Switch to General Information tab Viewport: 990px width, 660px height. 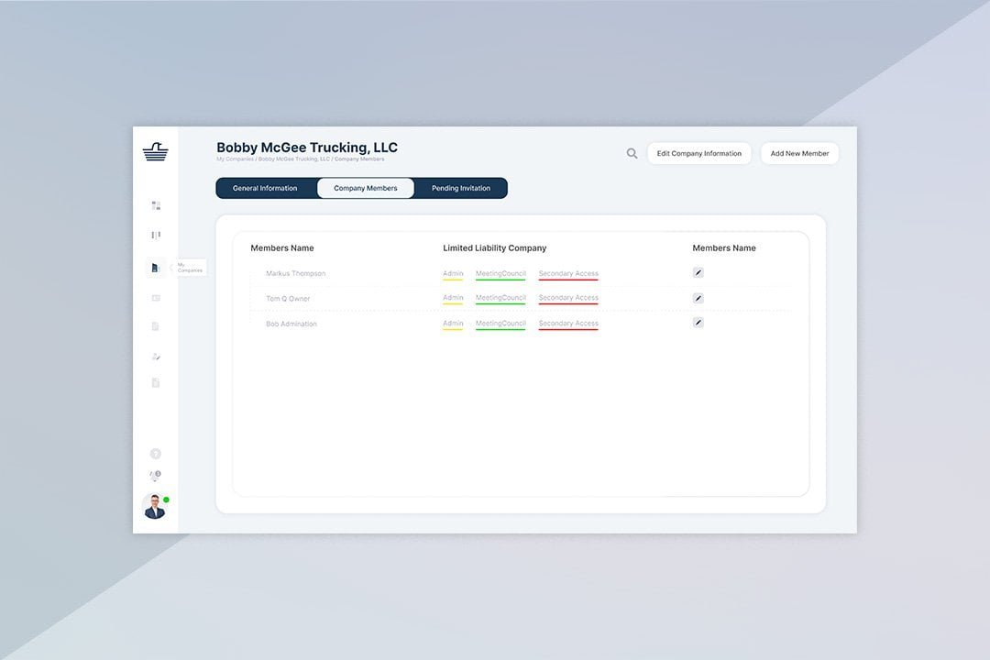(x=265, y=188)
